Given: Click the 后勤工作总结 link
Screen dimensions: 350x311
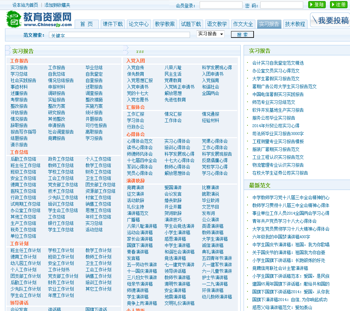Looking at the screenshot, I should point(23,159).
